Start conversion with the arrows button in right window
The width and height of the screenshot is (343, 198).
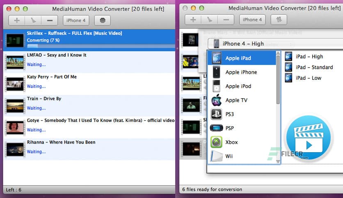click(279, 20)
